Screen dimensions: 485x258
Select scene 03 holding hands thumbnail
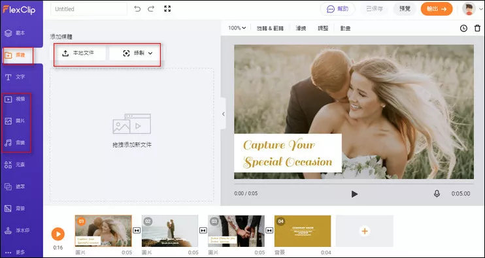237,231
